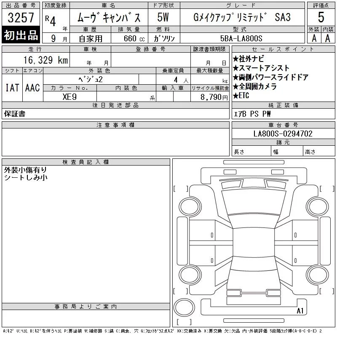Click sales point ★ETC
337x337 pixels.
point(241,96)
